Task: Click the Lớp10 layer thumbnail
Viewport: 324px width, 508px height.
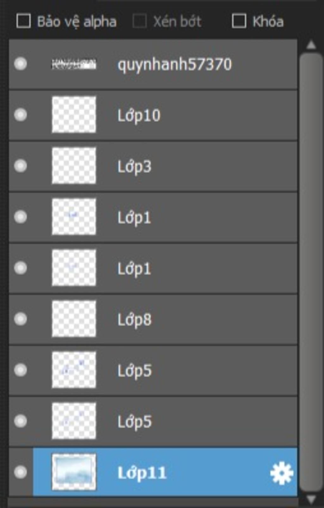Action: point(74,115)
